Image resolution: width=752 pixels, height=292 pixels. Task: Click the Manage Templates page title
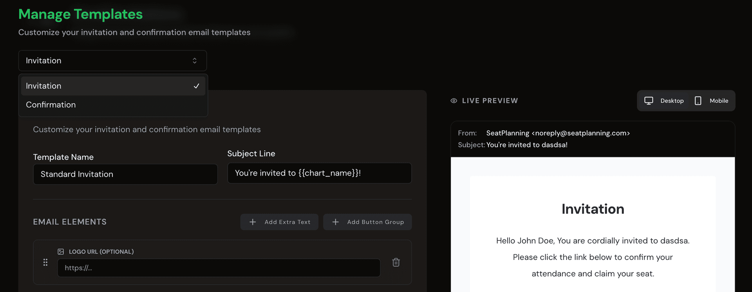[81, 14]
